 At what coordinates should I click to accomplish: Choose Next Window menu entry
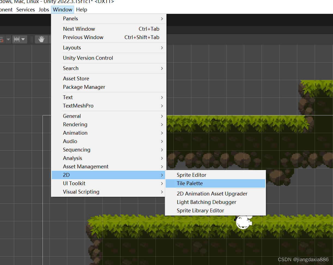[x=109, y=29]
